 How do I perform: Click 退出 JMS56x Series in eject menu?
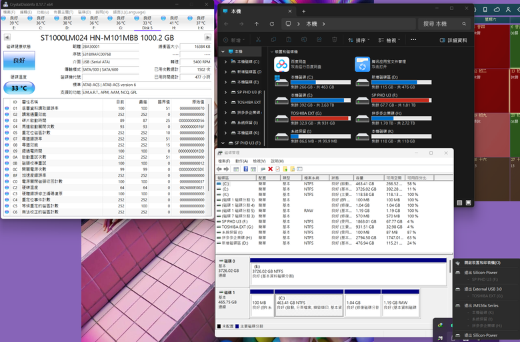pos(481,305)
